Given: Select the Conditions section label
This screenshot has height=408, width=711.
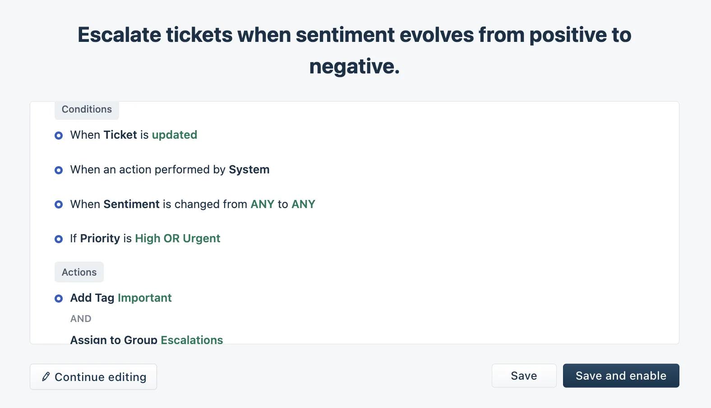Looking at the screenshot, I should coord(87,109).
